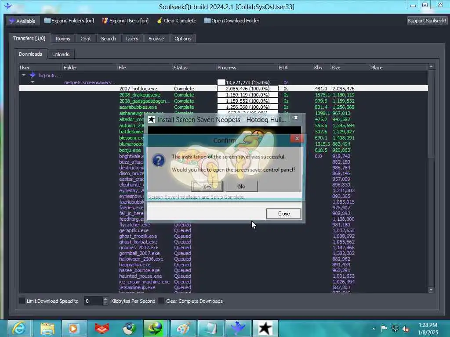Click Support Soulseek! button

click(x=427, y=21)
